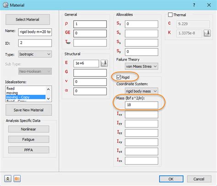Open temperature-dependent table icon beside E field
Screen dimensions: 217x186
(x=104, y=63)
